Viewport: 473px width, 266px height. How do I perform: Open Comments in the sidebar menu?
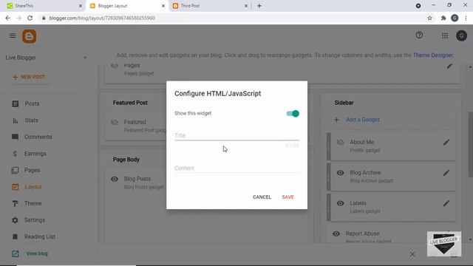(38, 137)
